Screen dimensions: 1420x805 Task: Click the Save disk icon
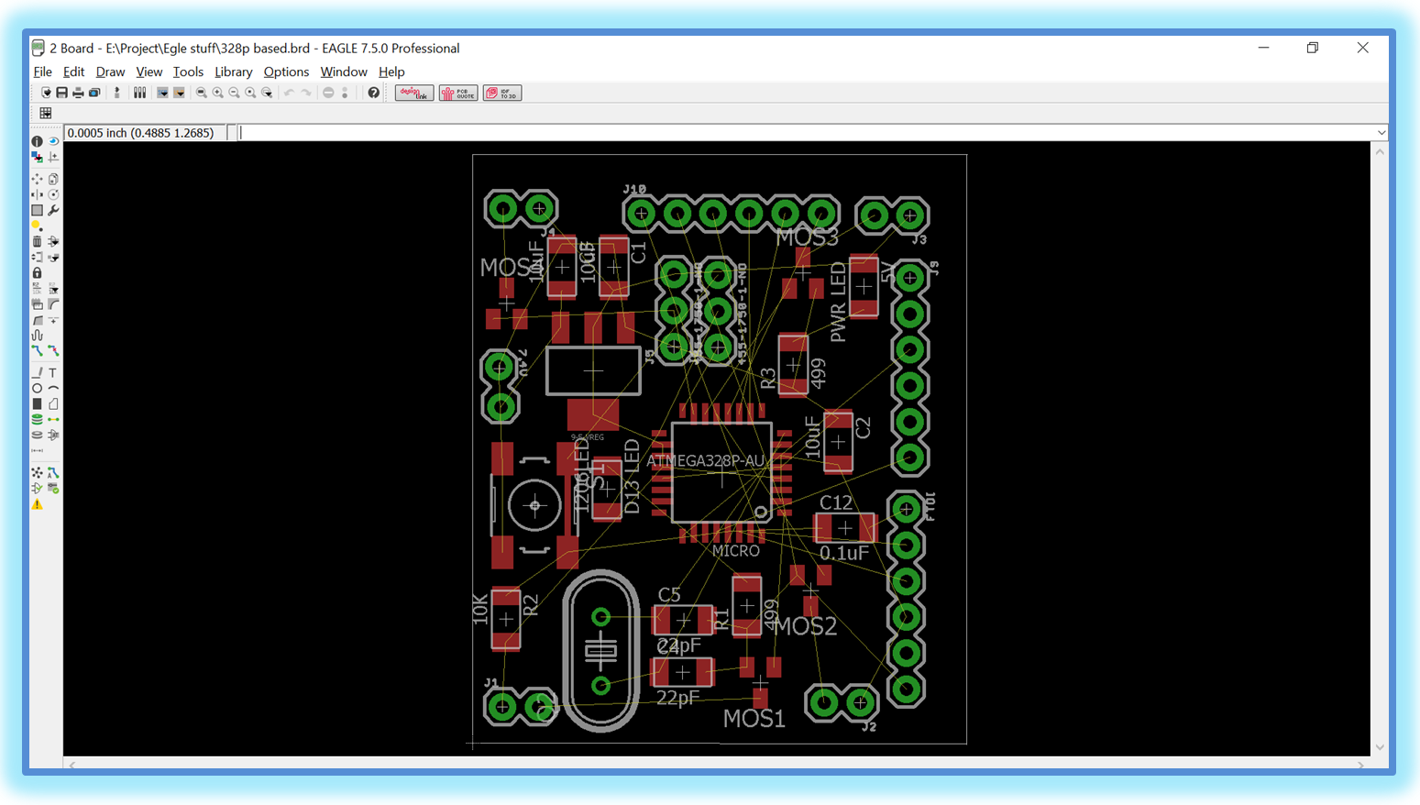[x=61, y=93]
